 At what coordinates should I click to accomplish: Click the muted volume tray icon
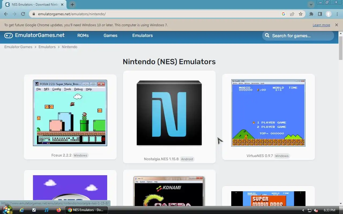click(x=316, y=210)
